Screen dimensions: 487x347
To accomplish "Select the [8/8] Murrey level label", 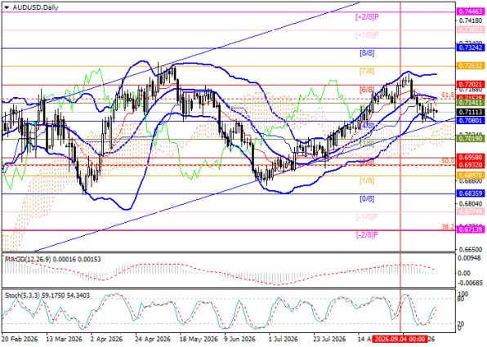I will [367, 53].
